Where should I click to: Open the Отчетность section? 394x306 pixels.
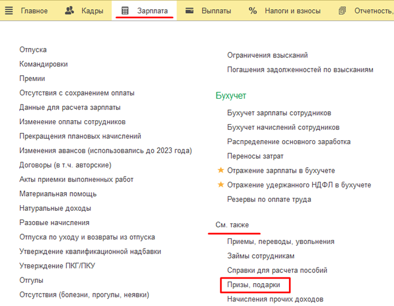(374, 11)
